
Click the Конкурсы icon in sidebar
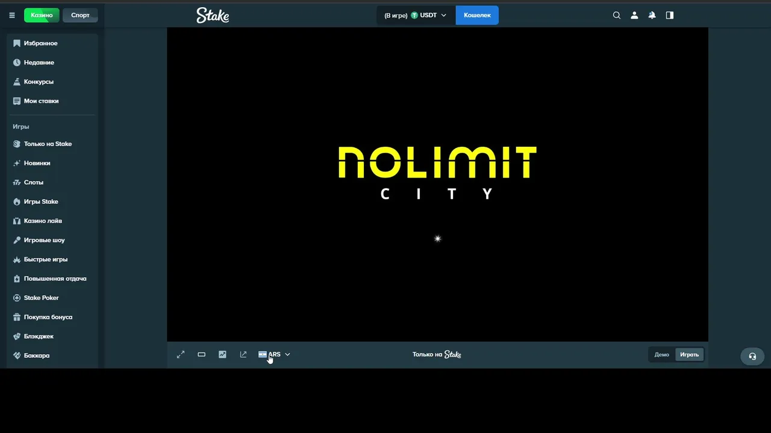(x=17, y=82)
